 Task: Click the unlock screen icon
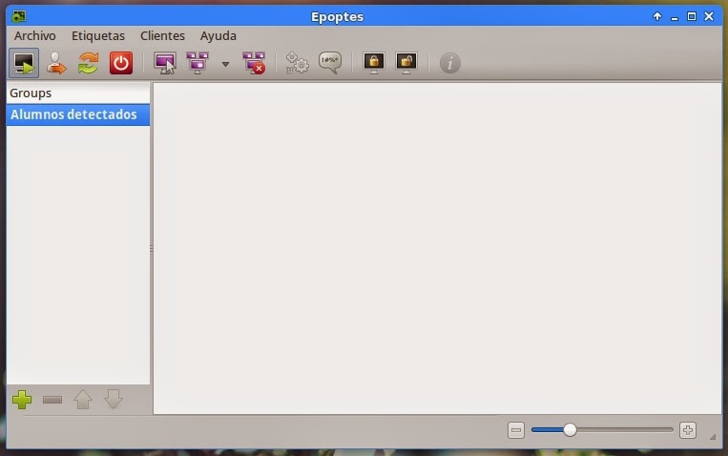click(x=406, y=63)
